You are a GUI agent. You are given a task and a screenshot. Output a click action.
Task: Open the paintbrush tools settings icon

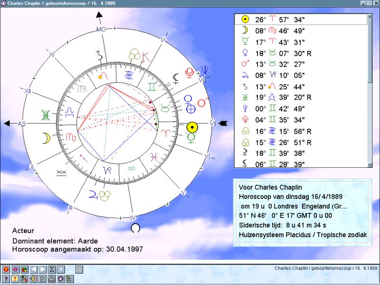click(25, 279)
